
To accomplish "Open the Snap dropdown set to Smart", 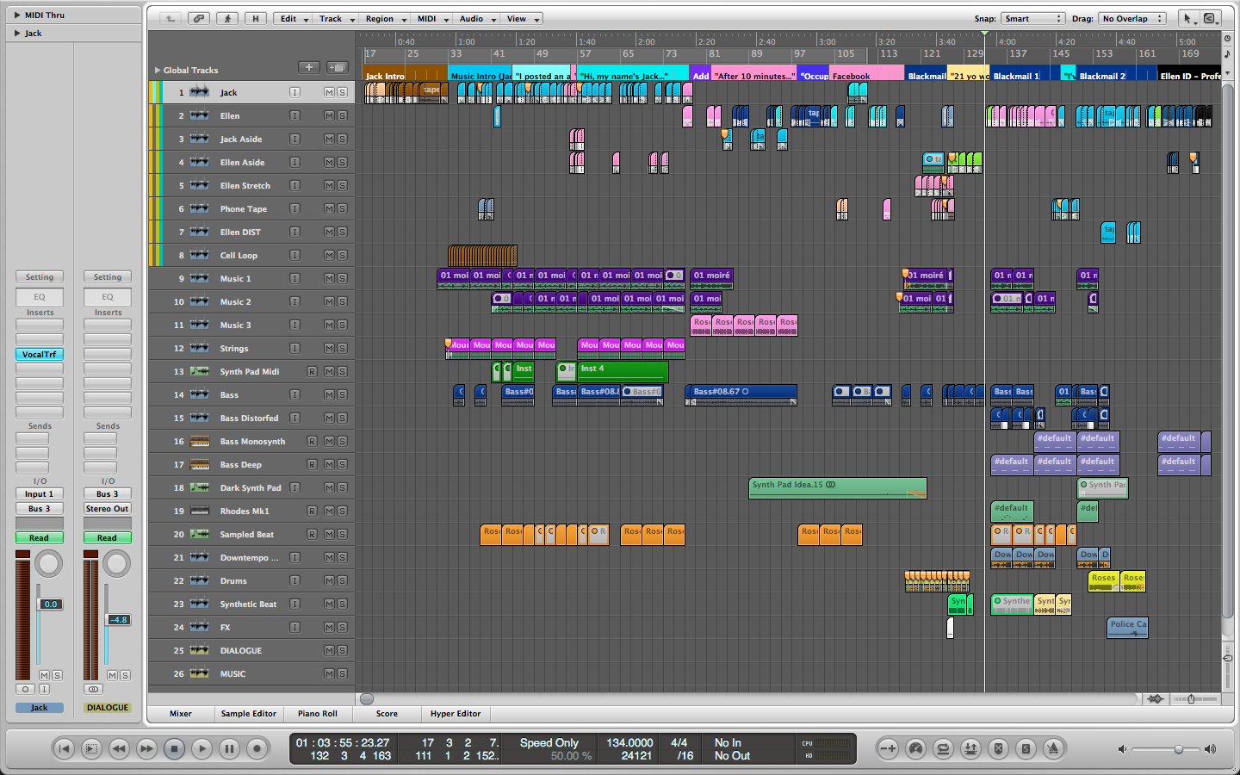I will 1033,18.
